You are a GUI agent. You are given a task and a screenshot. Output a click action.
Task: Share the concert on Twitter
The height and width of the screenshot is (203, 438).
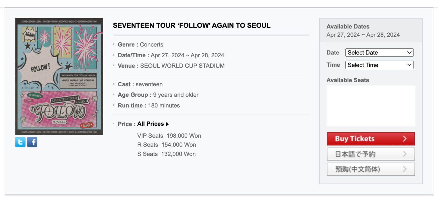tap(20, 142)
